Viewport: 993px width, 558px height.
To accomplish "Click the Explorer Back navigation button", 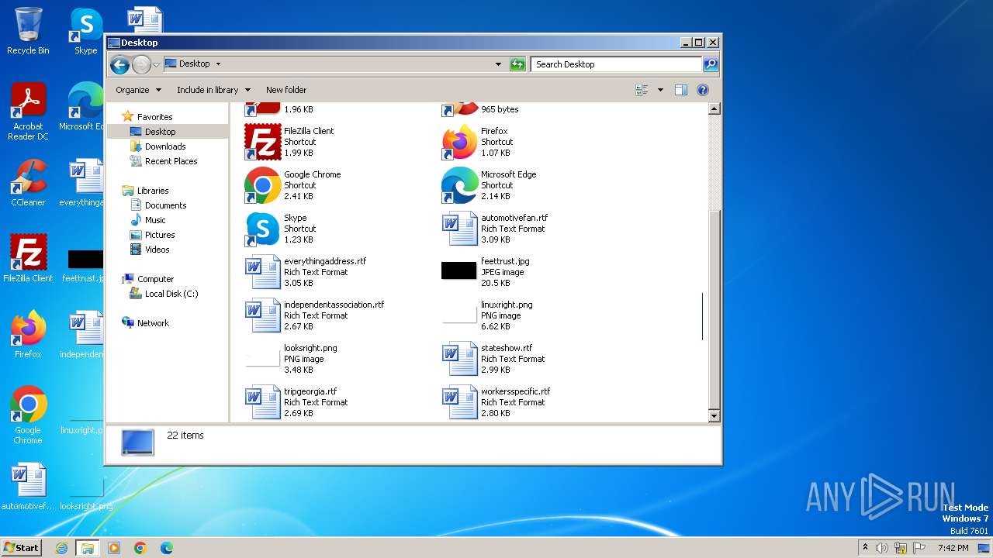I will click(119, 64).
